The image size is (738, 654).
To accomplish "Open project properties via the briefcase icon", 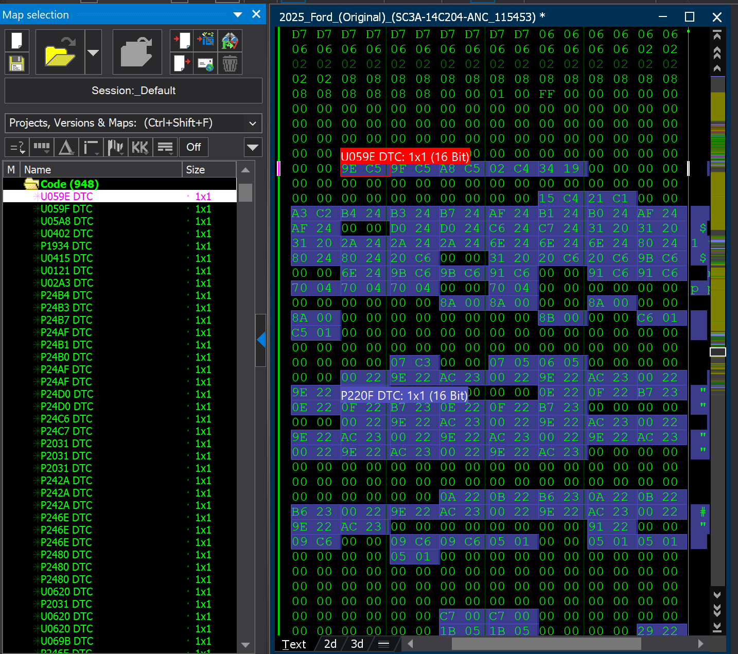I will click(136, 51).
